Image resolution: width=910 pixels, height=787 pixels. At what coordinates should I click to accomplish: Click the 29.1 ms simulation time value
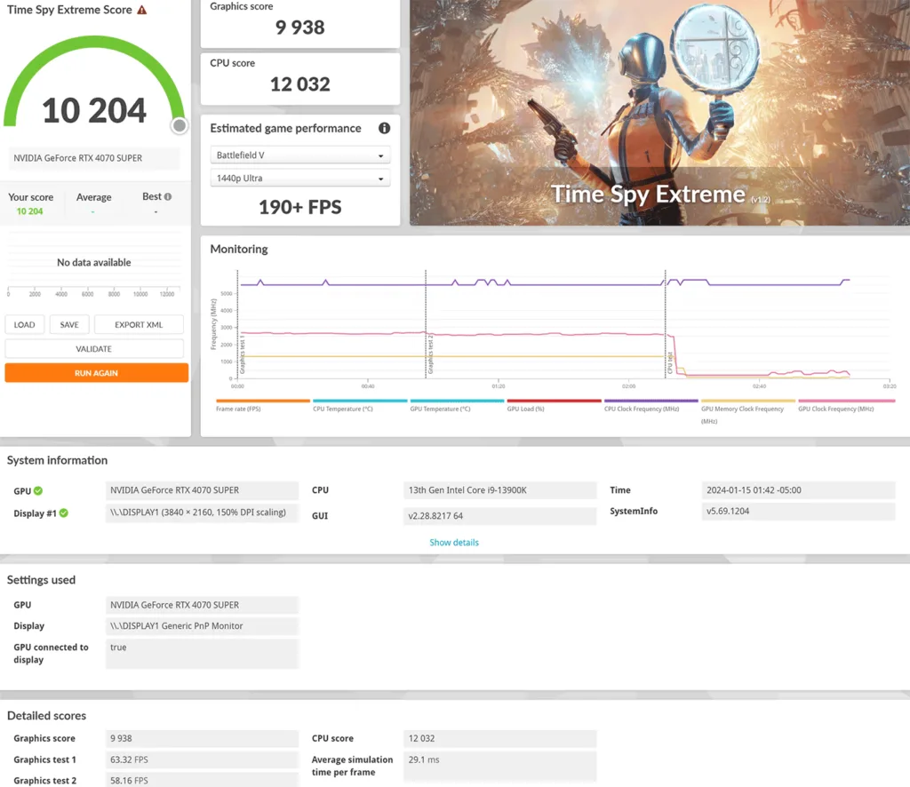[x=499, y=766]
